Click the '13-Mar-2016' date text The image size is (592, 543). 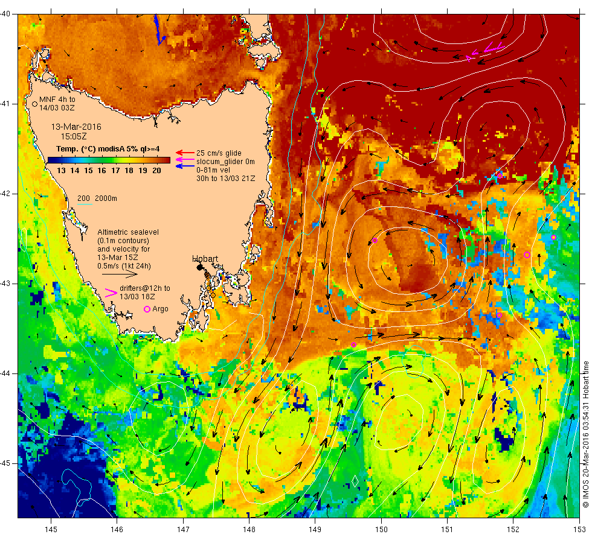(x=76, y=127)
